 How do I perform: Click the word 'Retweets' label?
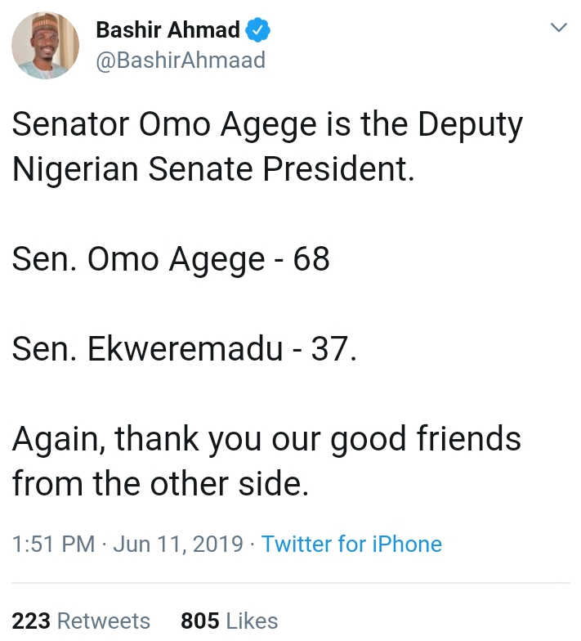[x=103, y=621]
